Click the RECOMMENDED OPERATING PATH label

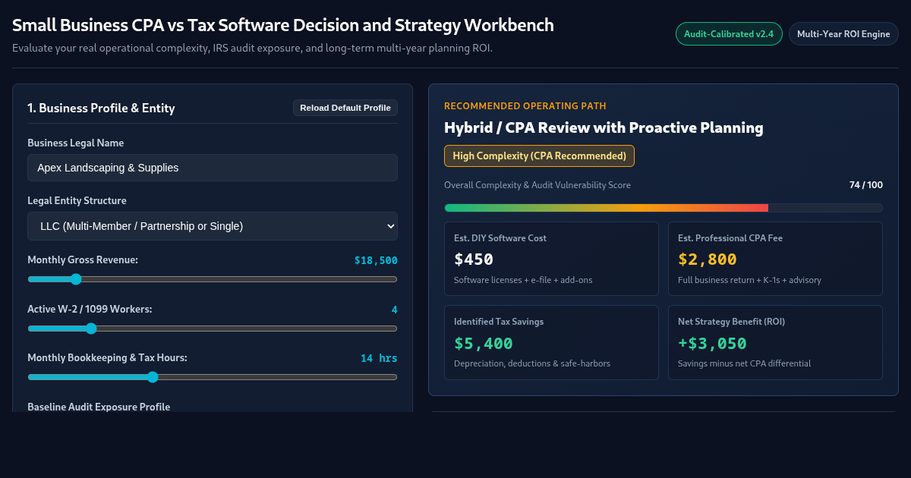tap(525, 106)
